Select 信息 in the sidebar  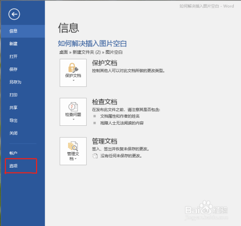coord(23,31)
